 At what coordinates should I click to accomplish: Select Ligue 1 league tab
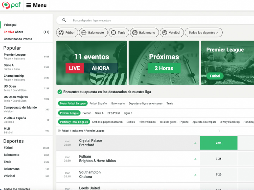(x=128, y=113)
